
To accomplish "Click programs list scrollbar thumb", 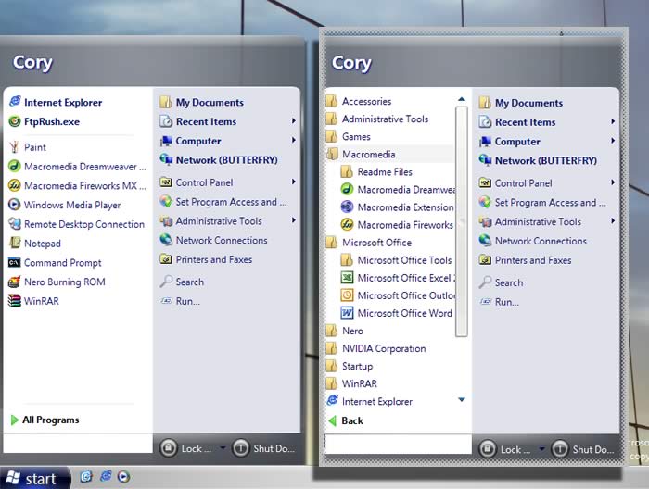I will (462, 221).
